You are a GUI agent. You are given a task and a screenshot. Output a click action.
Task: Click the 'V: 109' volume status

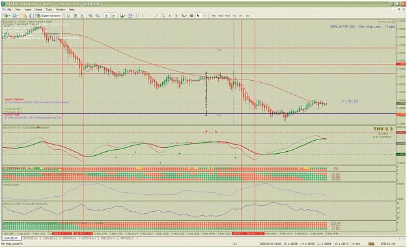(x=356, y=244)
